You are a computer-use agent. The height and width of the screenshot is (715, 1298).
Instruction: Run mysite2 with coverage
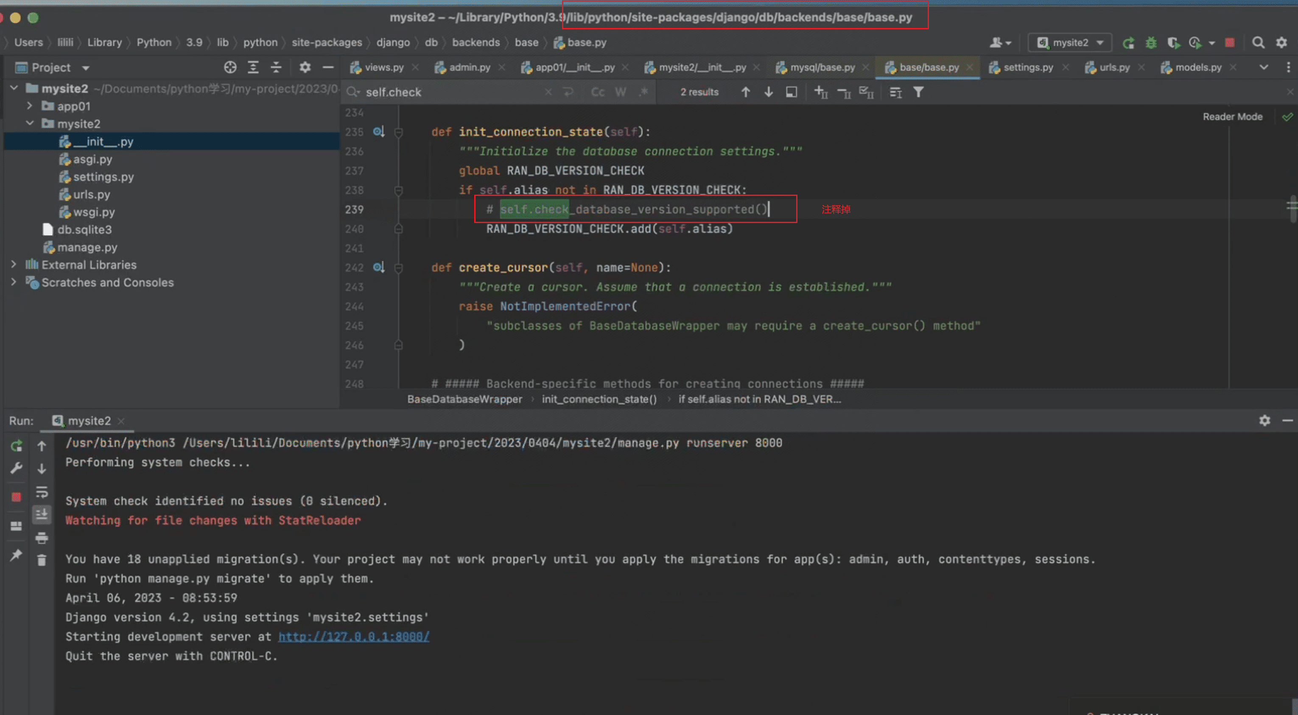pyautogui.click(x=1174, y=43)
